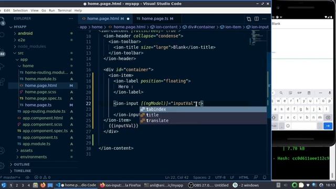The height and width of the screenshot is (189, 336).
Task: Click Spaces: 2 indentation status
Action: 202,177
